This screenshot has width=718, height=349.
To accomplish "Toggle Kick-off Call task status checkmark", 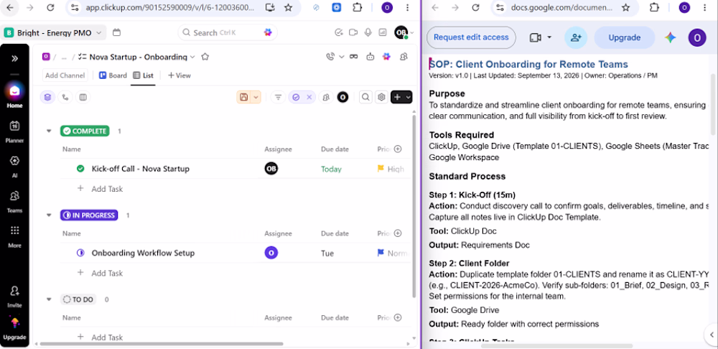I will tap(80, 169).
